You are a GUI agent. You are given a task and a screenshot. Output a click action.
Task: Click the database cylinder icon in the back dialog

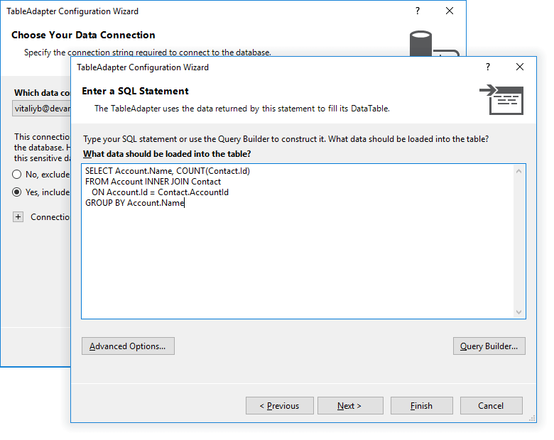point(421,43)
